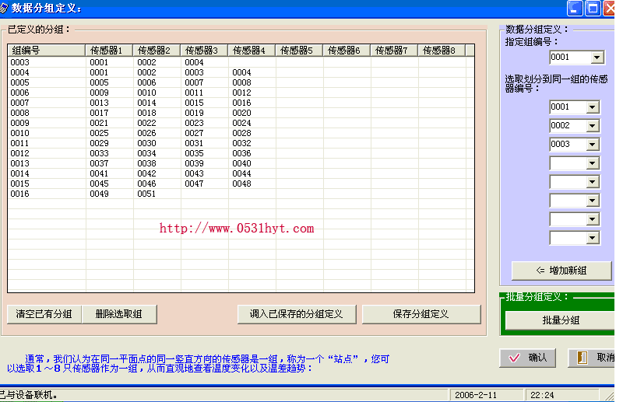Click the 增加新组 button
The width and height of the screenshot is (623, 402).
pos(561,271)
